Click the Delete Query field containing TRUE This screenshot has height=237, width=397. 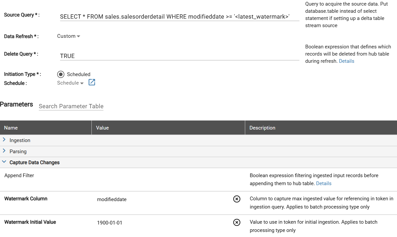pos(179,56)
